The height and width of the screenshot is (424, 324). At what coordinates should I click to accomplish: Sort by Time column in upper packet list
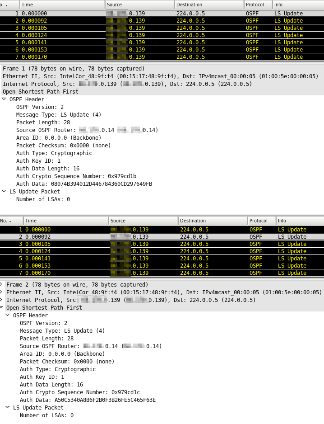[x=62, y=5]
